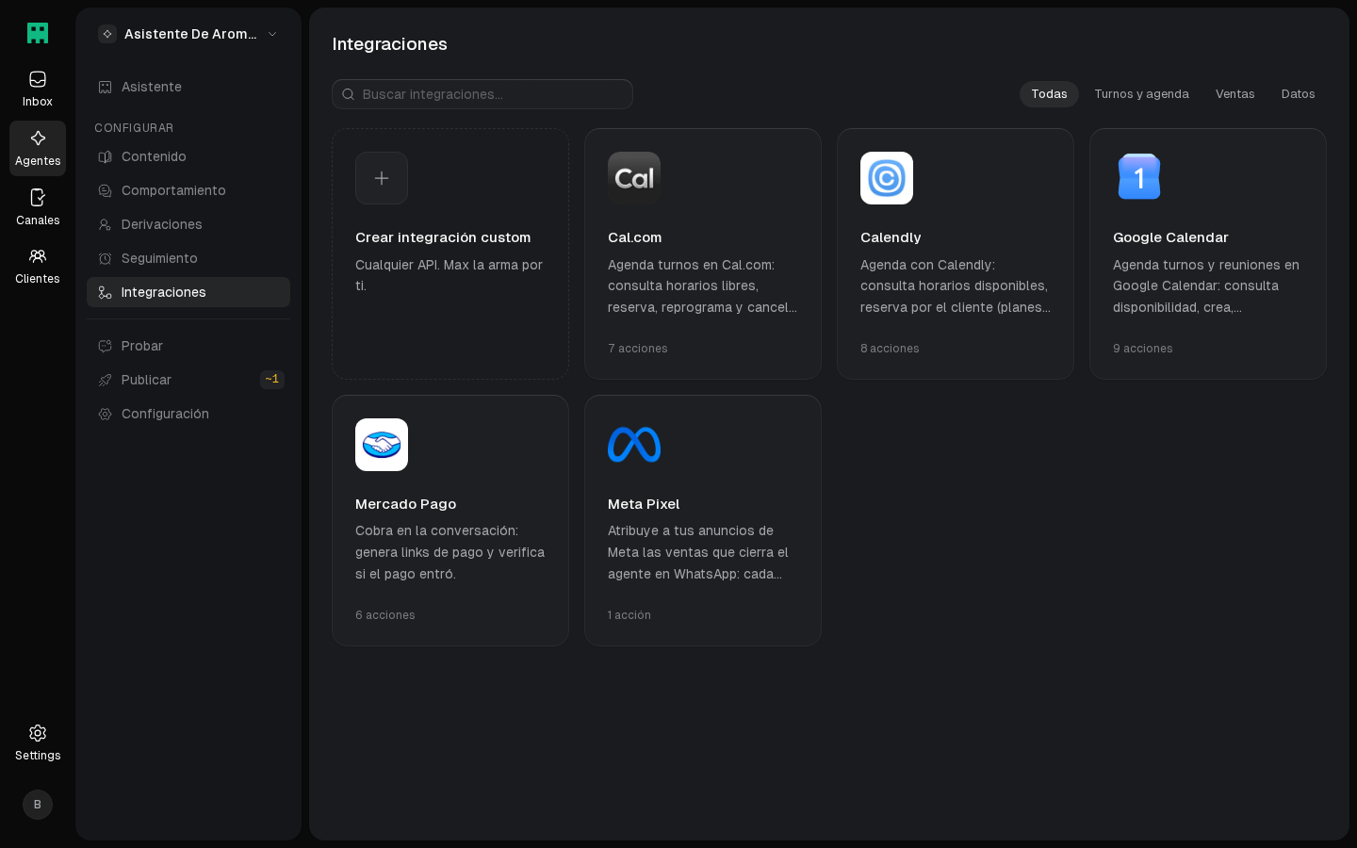Open the Google Calendar integration title
1357x848 pixels.
(x=1170, y=237)
